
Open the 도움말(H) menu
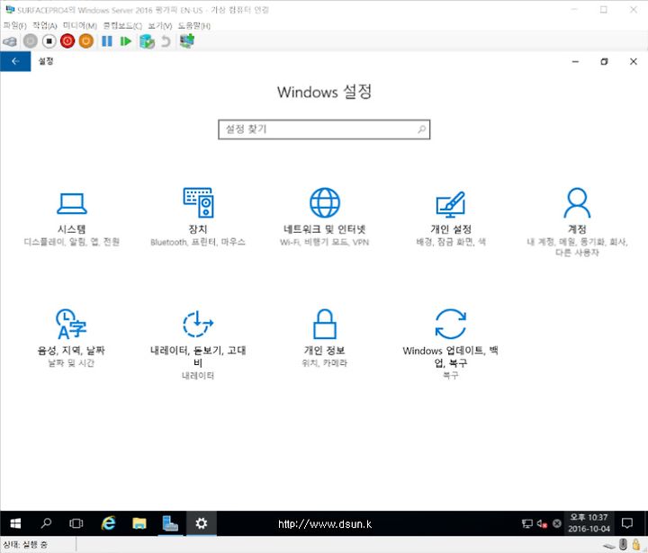point(194,25)
